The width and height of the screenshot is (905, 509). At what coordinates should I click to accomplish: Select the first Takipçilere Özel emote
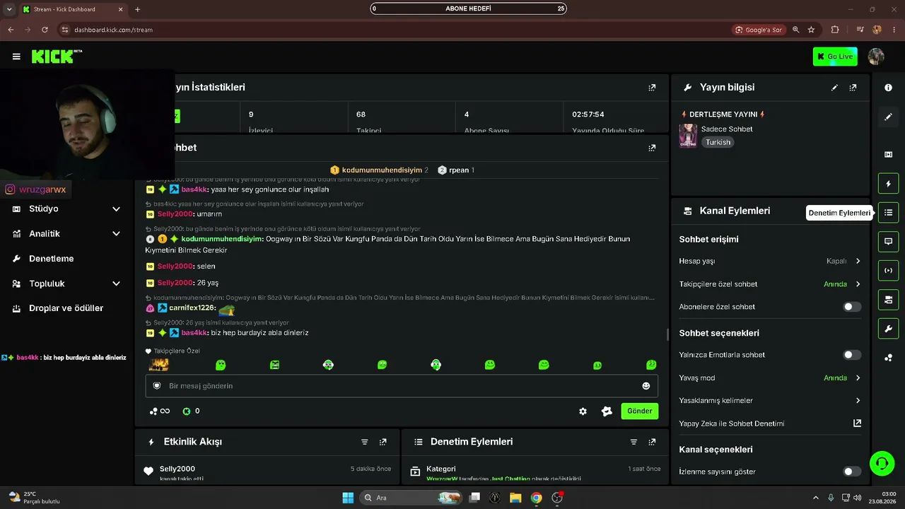158,365
